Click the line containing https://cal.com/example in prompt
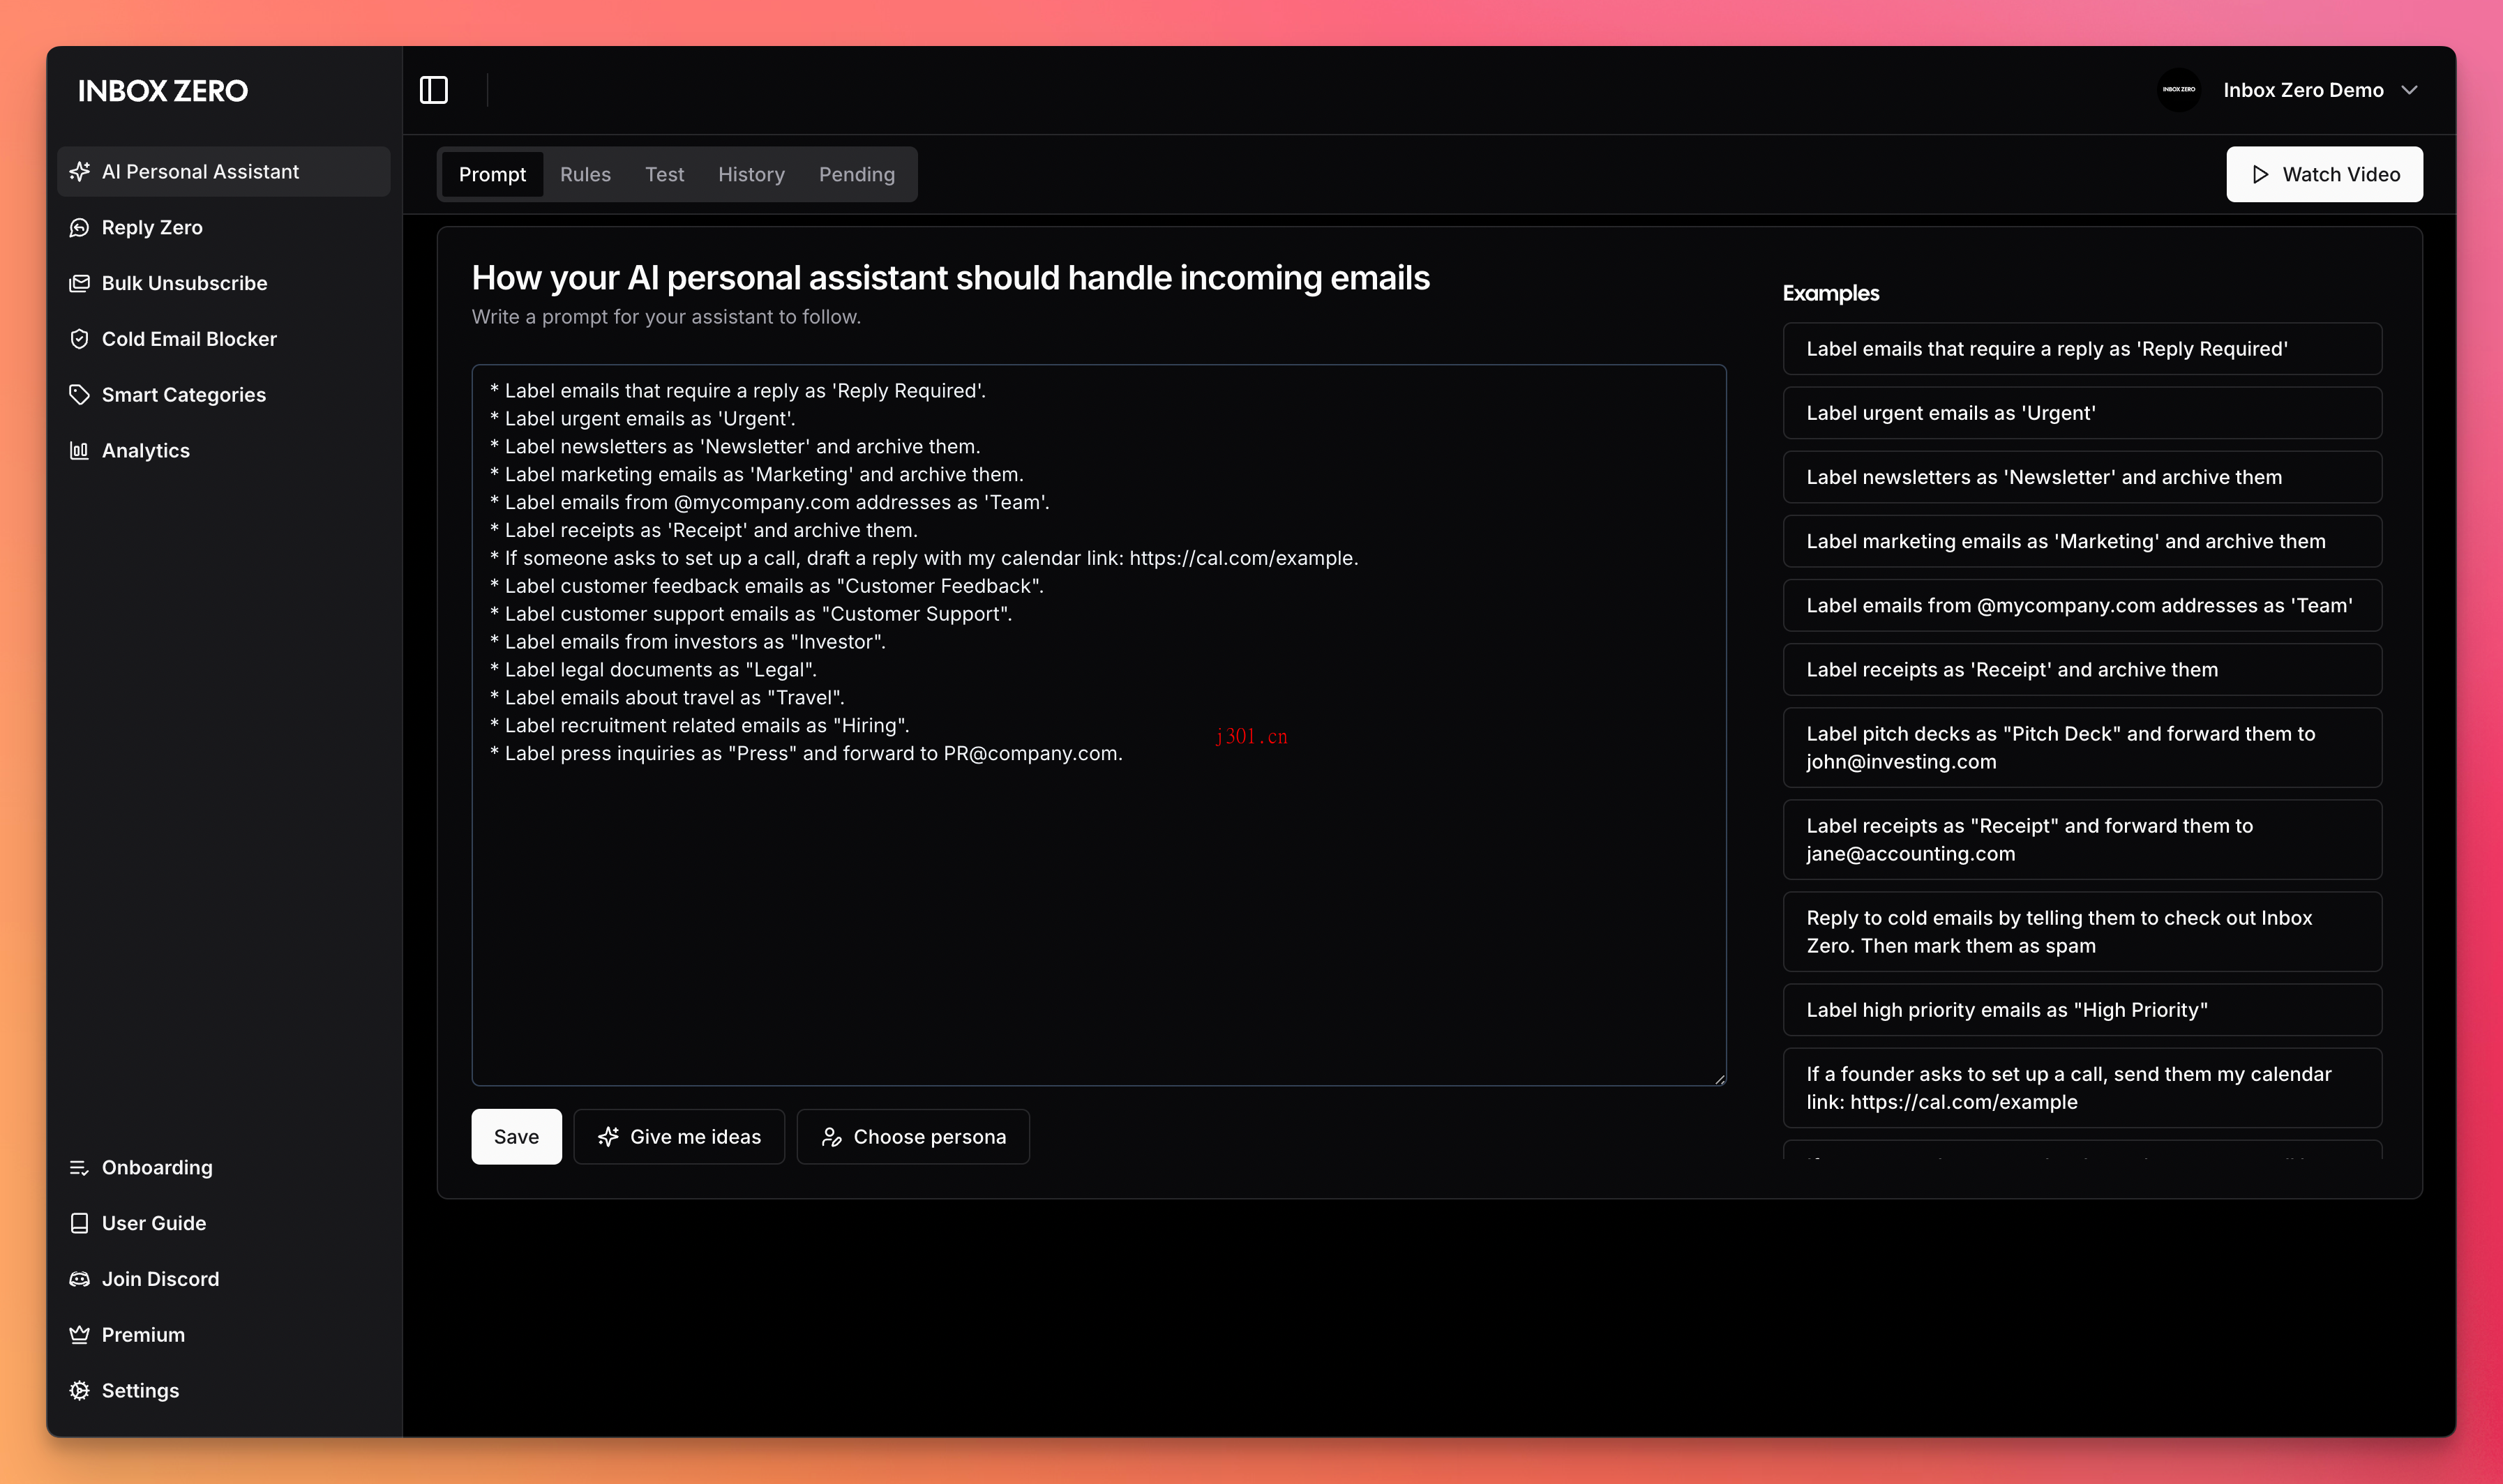Viewport: 2503px width, 1484px height. [x=924, y=559]
